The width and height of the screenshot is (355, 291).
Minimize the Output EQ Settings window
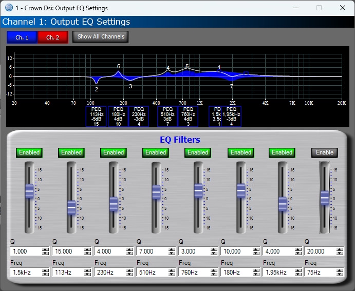pyautogui.click(x=296, y=8)
